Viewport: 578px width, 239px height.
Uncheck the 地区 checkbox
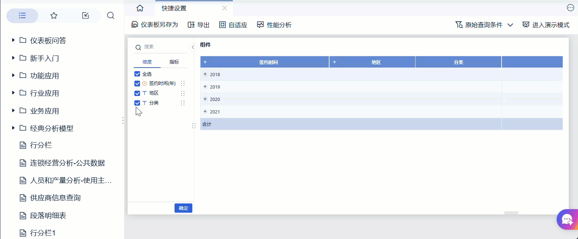(137, 93)
